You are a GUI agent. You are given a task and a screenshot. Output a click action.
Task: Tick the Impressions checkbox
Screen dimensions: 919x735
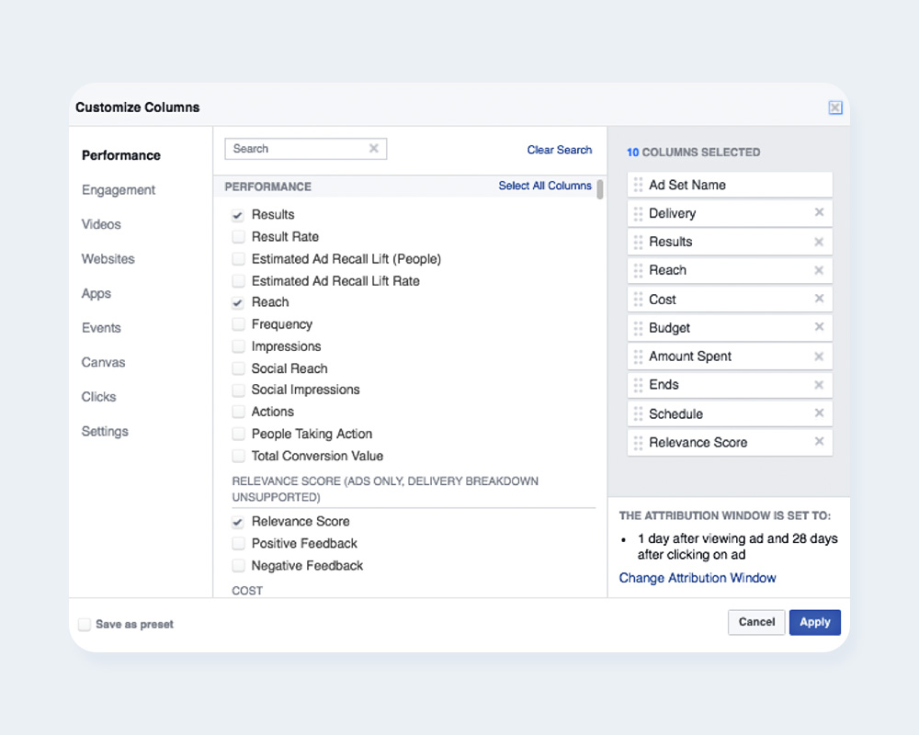click(238, 346)
